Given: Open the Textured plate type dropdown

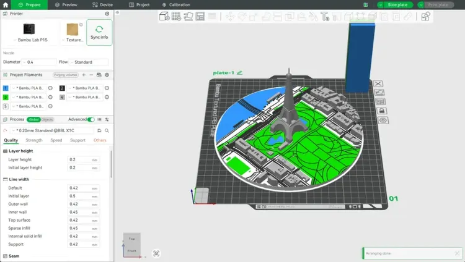Looking at the screenshot, I should (73, 40).
